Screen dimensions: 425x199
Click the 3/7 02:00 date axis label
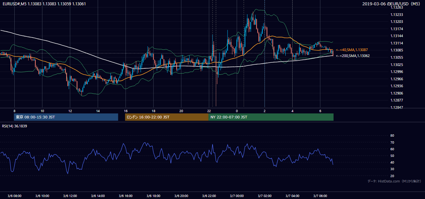pos(264,196)
